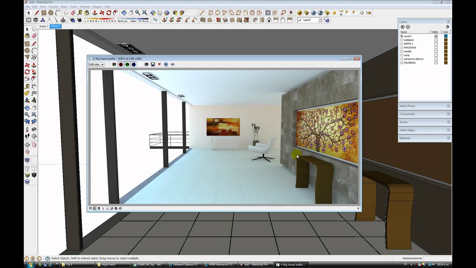Viewport: 476px width, 268px height.
Task: Enable visibility for MANZANAS layer
Action: pyautogui.click(x=436, y=48)
